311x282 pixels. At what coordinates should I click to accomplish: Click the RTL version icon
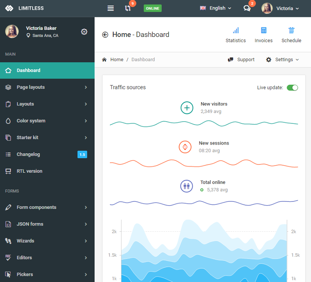tap(8, 171)
